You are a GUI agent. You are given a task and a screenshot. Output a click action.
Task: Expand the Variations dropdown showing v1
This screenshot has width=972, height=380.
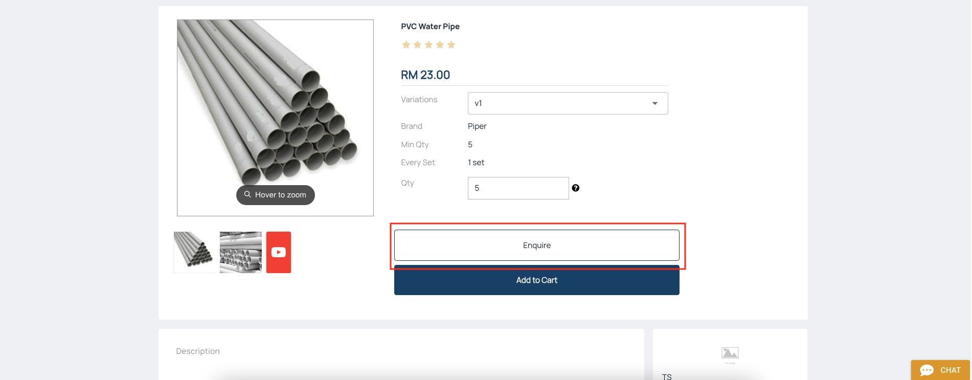(568, 103)
